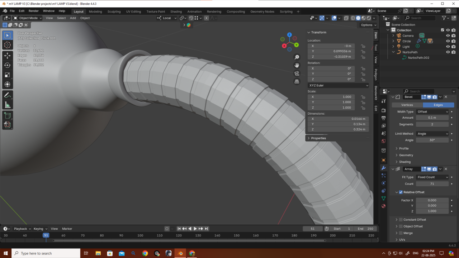
Task: Select the Rotate tool in the toolbar
Action: click(8, 65)
